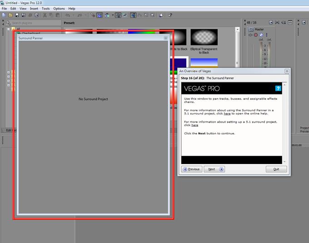This screenshot has height=243, width=309.
Task: Click the What's This Help icon
Action: click(170, 15)
